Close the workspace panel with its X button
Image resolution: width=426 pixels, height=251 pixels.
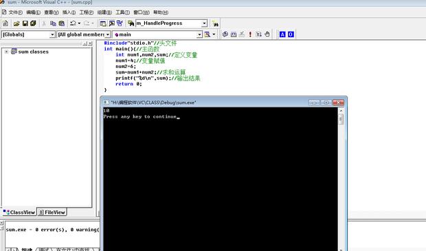(90, 43)
